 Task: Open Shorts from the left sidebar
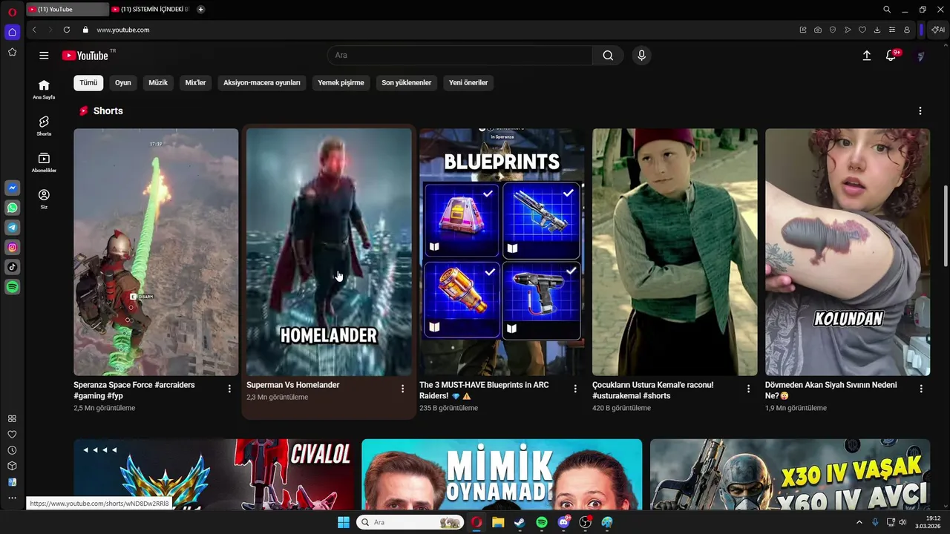(x=44, y=126)
